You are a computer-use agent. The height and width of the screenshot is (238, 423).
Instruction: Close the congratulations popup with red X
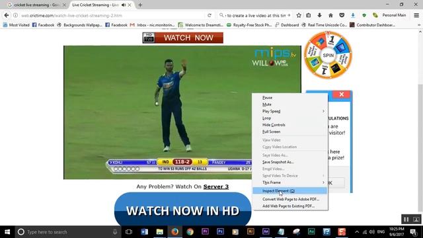click(342, 94)
